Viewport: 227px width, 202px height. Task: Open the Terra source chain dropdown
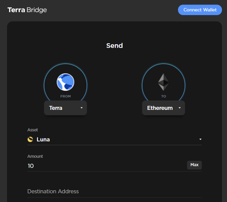point(65,108)
